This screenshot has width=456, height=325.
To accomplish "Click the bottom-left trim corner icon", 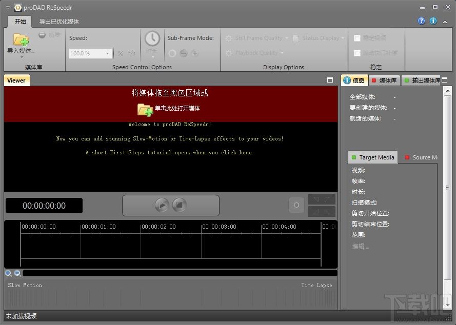I will pyautogui.click(x=316, y=212).
